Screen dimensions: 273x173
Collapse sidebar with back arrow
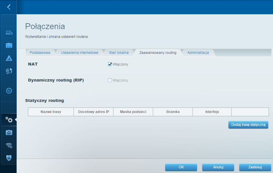9,7
